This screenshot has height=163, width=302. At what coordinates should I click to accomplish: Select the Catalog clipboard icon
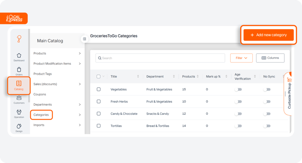pyautogui.click(x=18, y=83)
